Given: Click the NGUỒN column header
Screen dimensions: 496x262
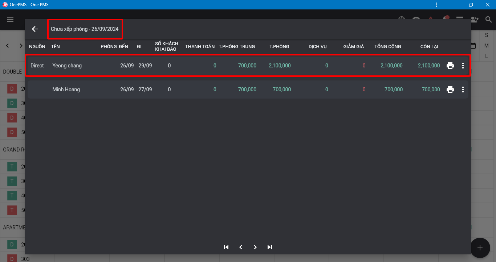Looking at the screenshot, I should [x=37, y=46].
